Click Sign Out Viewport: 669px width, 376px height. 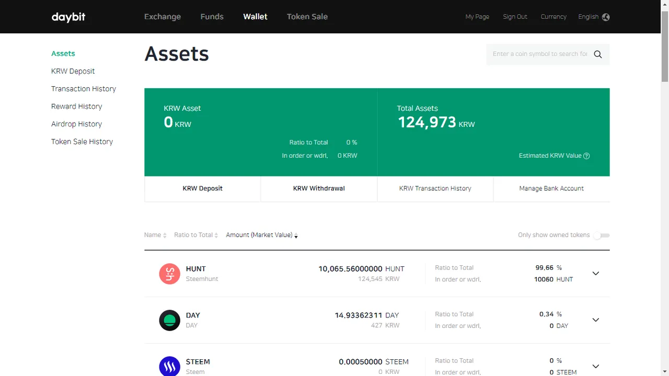click(x=515, y=17)
